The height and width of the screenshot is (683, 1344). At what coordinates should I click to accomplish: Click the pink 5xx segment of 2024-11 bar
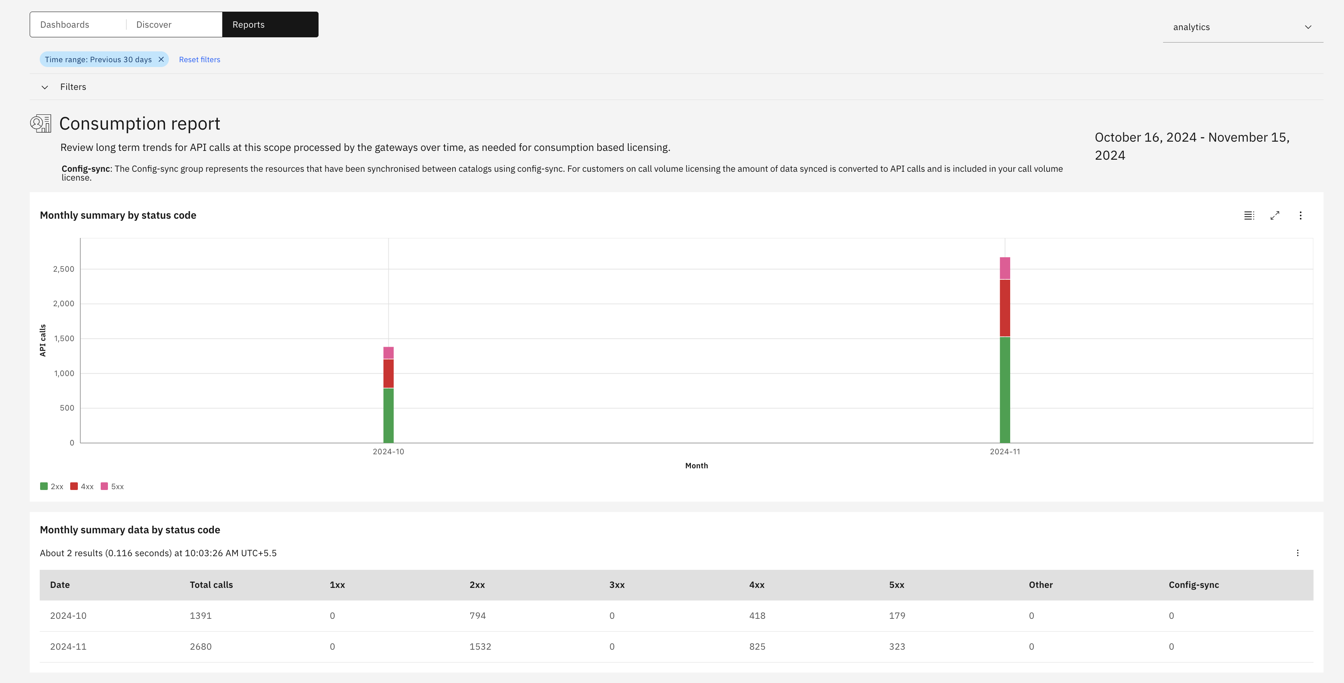pos(1004,268)
